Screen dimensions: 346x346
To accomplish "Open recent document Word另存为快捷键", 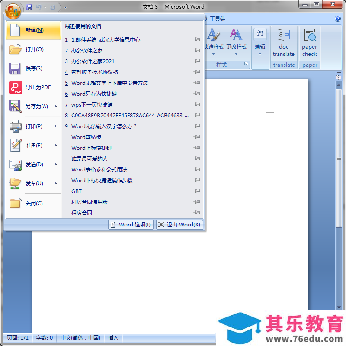I will pos(94,94).
